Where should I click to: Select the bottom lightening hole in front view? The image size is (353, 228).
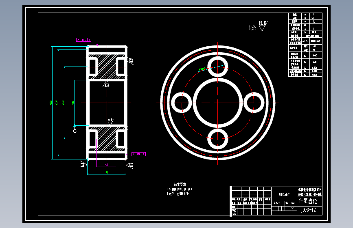click(x=217, y=139)
